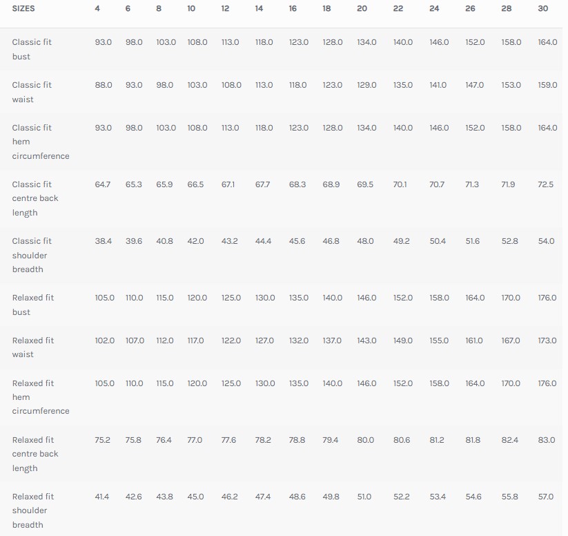
Task: Click the Relaxed fit shoulder breadth label
Action: coord(32,510)
